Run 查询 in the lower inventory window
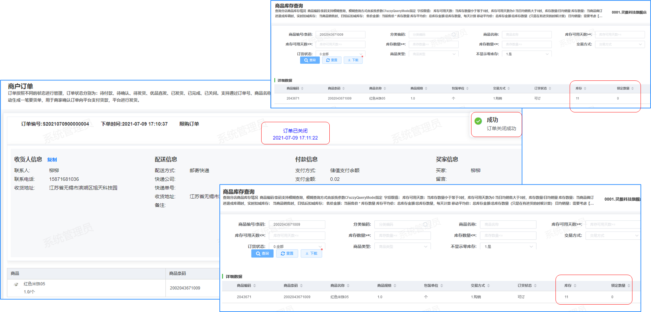 coord(262,253)
